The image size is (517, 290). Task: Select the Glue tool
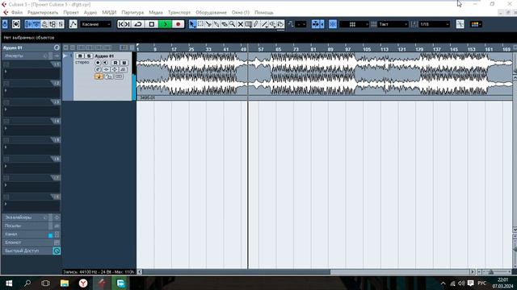(216, 24)
